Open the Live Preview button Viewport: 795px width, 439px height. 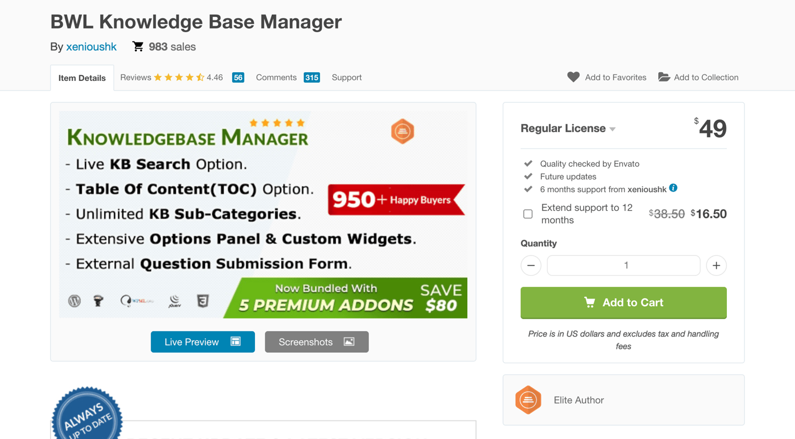coord(203,342)
